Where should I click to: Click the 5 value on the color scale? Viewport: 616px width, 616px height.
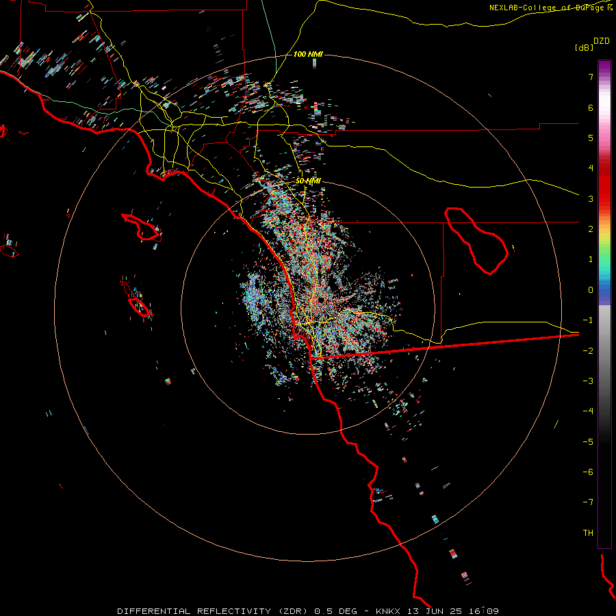[x=591, y=138]
